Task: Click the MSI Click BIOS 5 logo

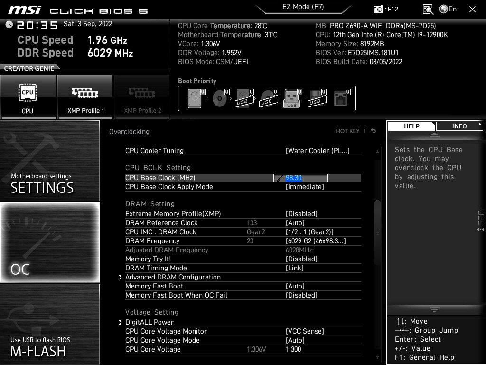Action: (78, 10)
